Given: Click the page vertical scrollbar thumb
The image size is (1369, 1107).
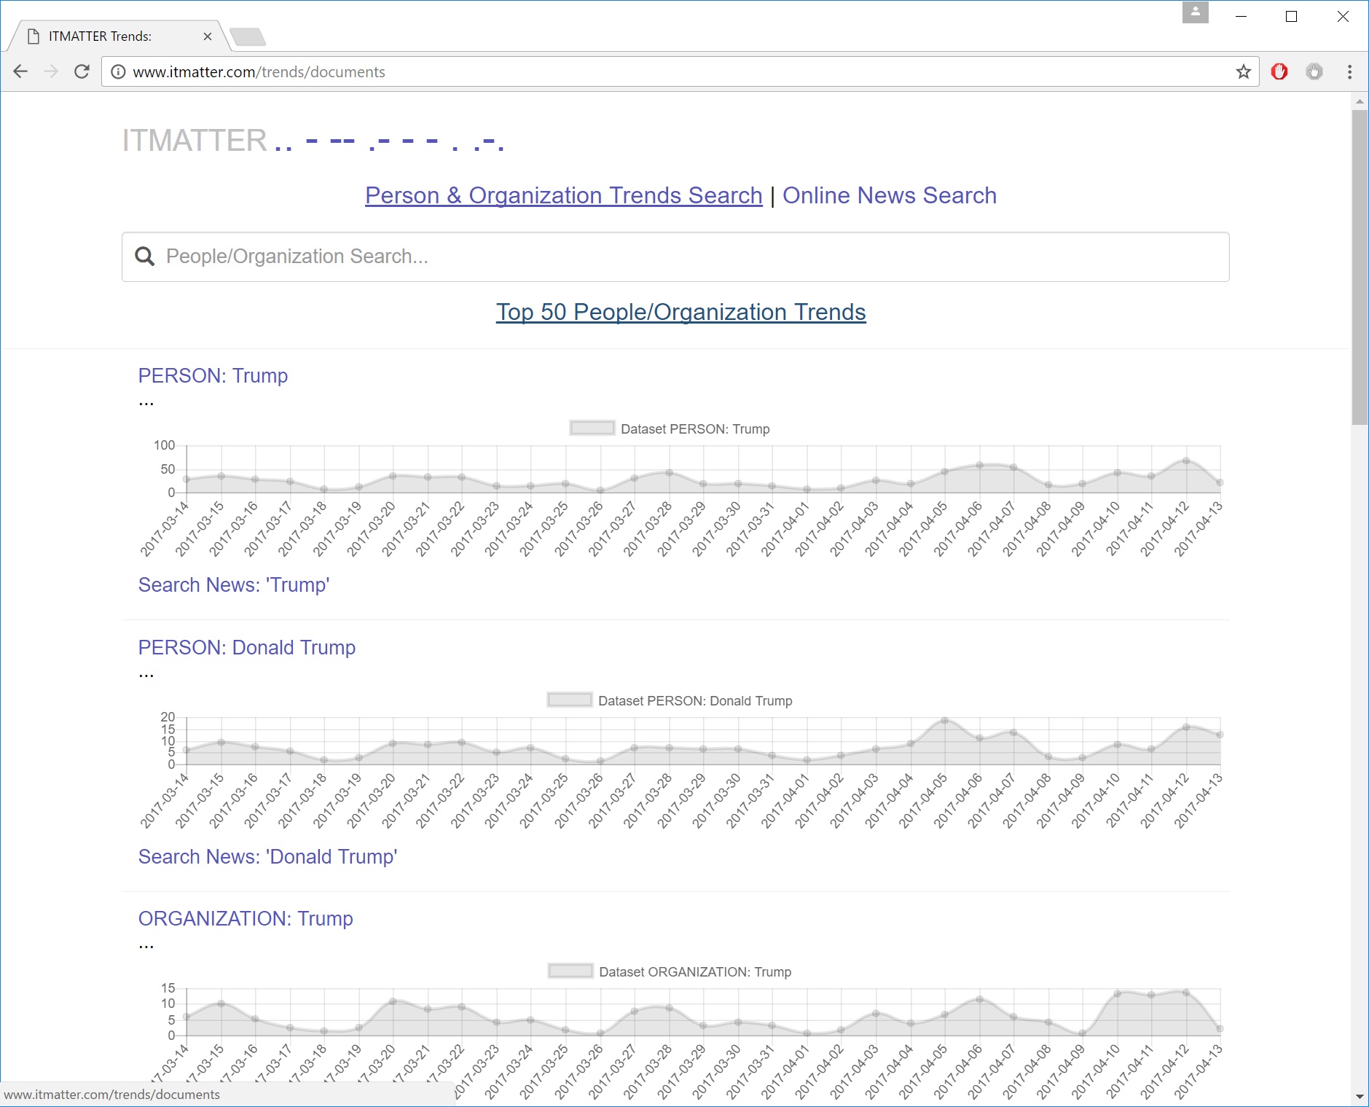Looking at the screenshot, I should pos(1360,267).
